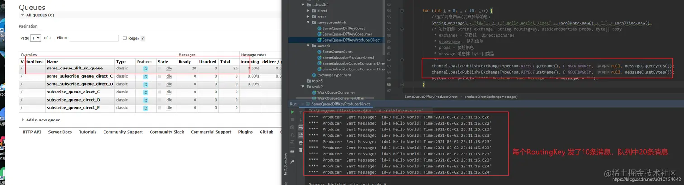This screenshot has height=185, width=684.
Task: Switch to SameQueueDiffKeyProducerDirect run tab
Action: [337, 104]
